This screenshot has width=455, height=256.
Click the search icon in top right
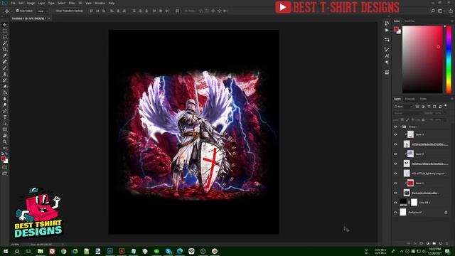(x=433, y=11)
